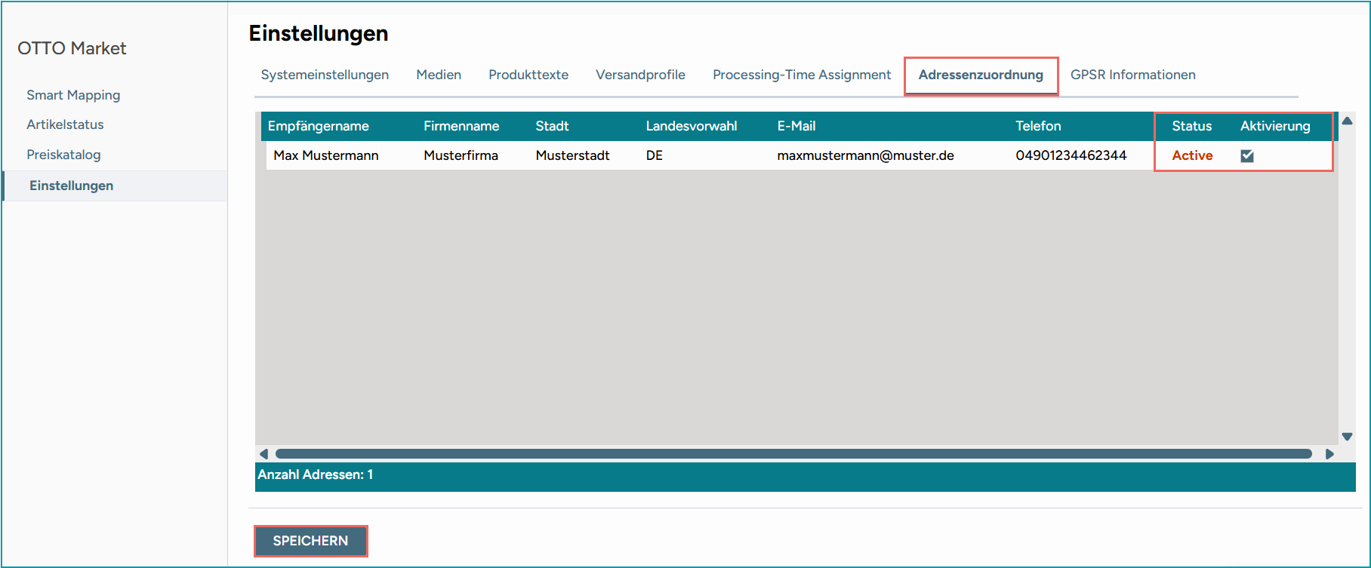Click the Musterfirma company cell
Screen dimensions: 1371x568
[461, 155]
